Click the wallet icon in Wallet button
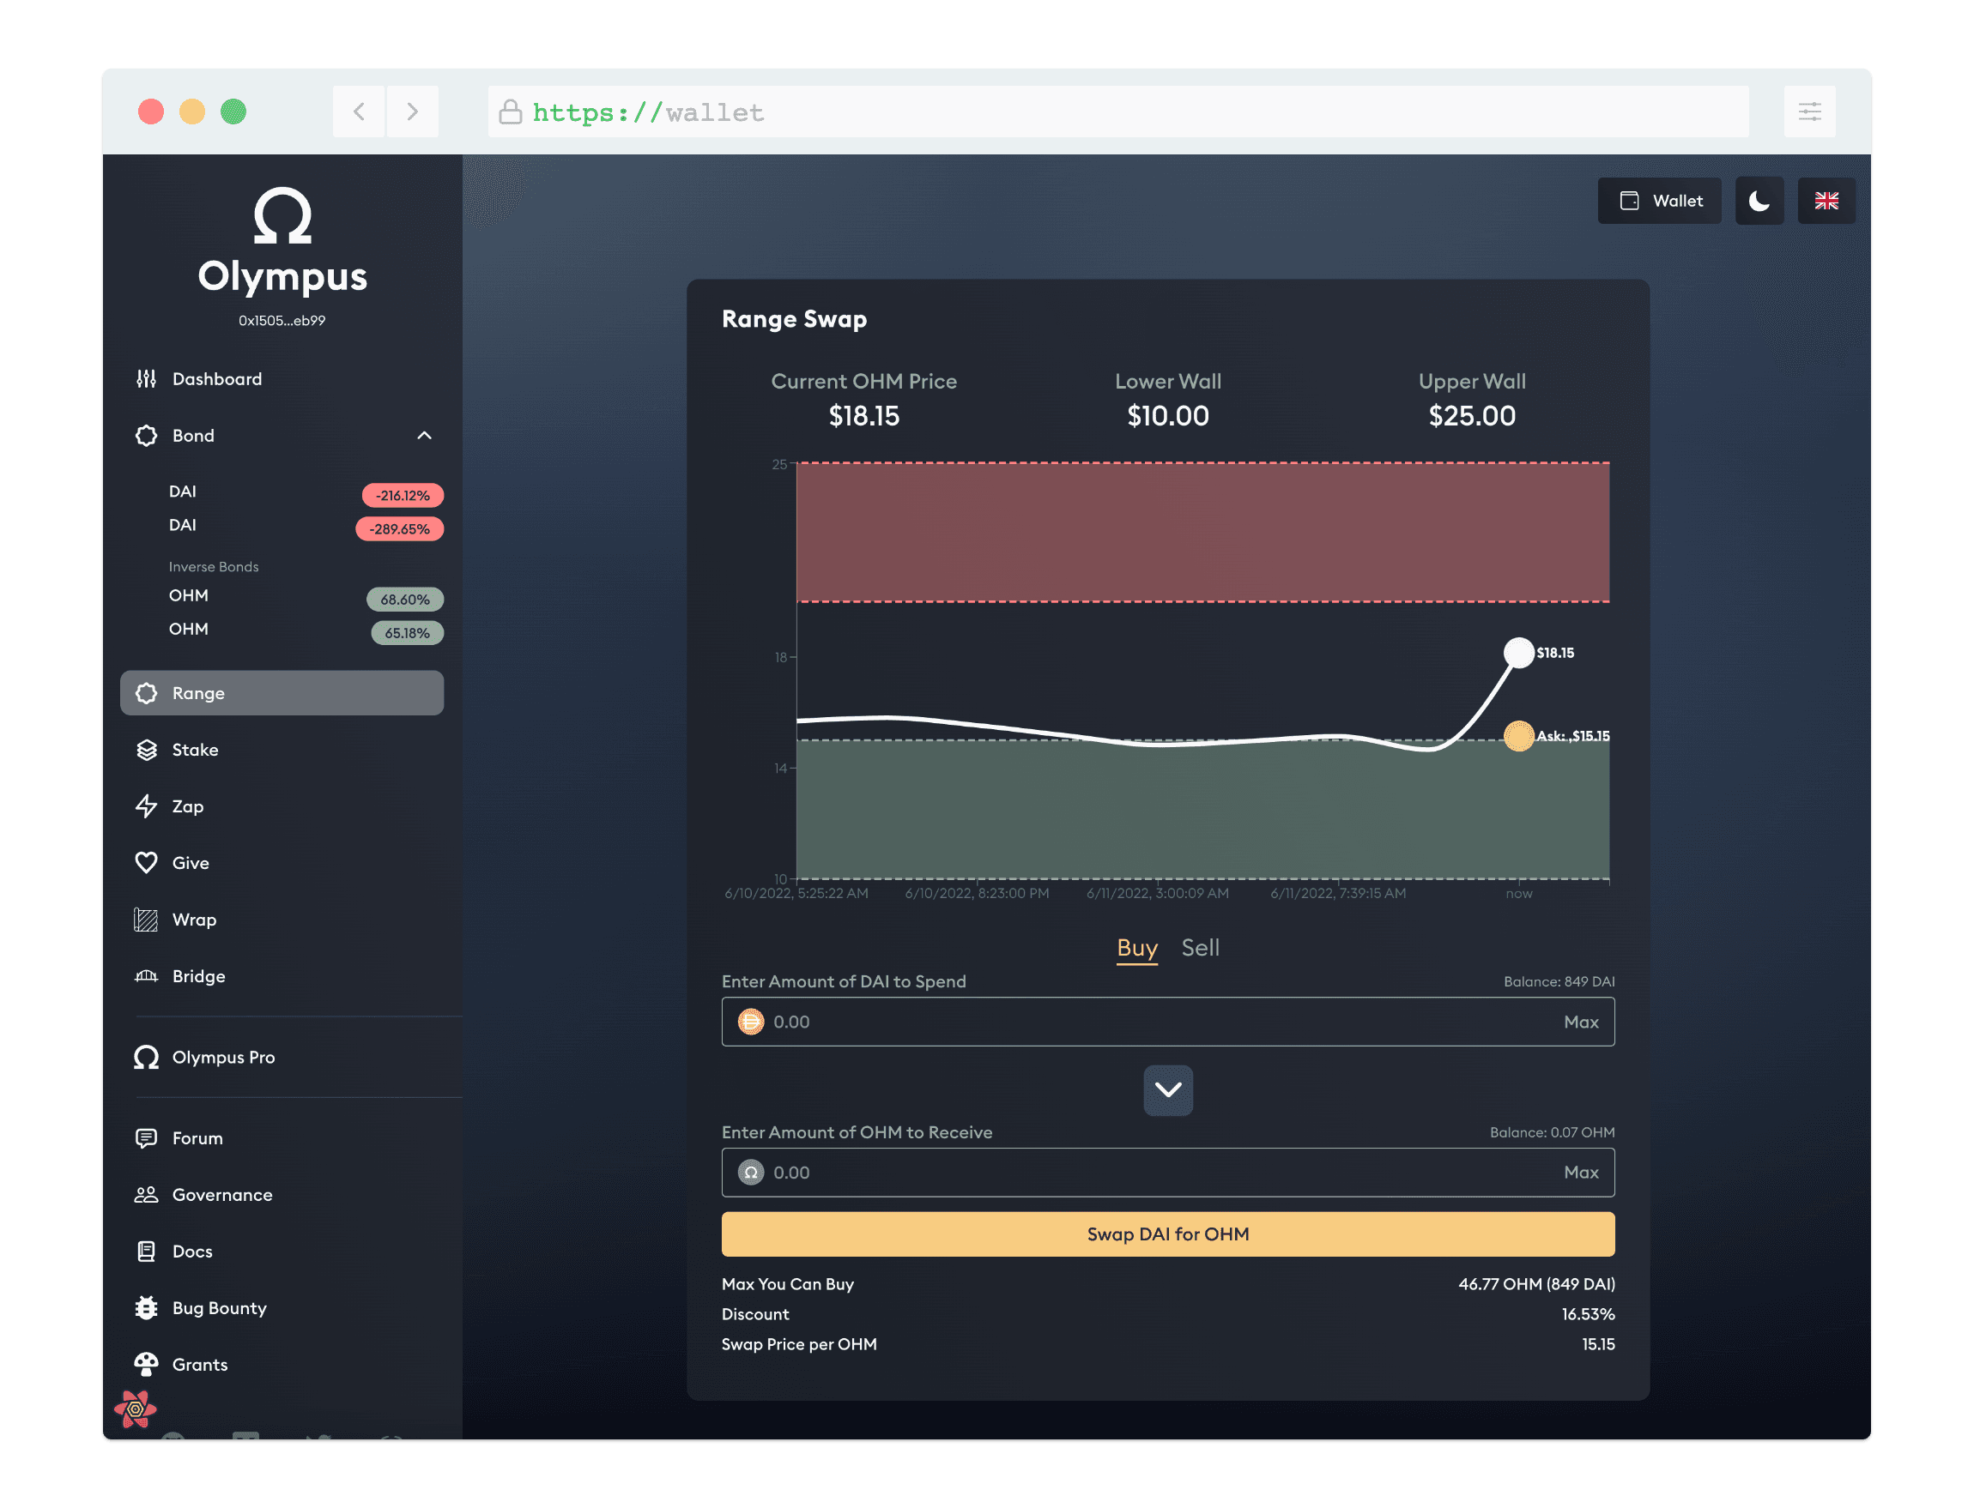 click(x=1628, y=201)
